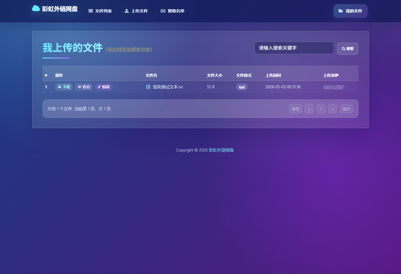Image resolution: width=401 pixels, height=274 pixels.
Task: View the file using 查看 button
Action: (84, 87)
